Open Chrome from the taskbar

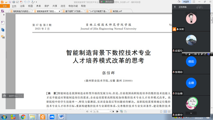pyautogui.click(x=23, y=117)
